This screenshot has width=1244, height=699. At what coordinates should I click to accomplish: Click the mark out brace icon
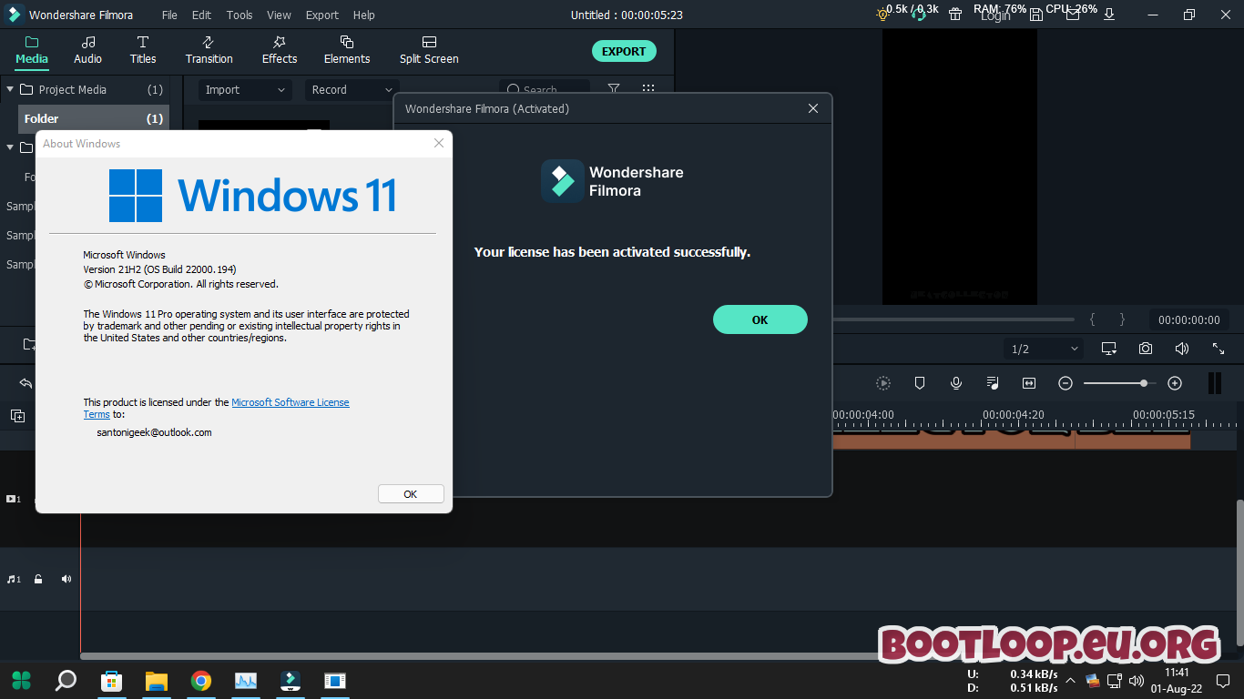pos(1122,319)
